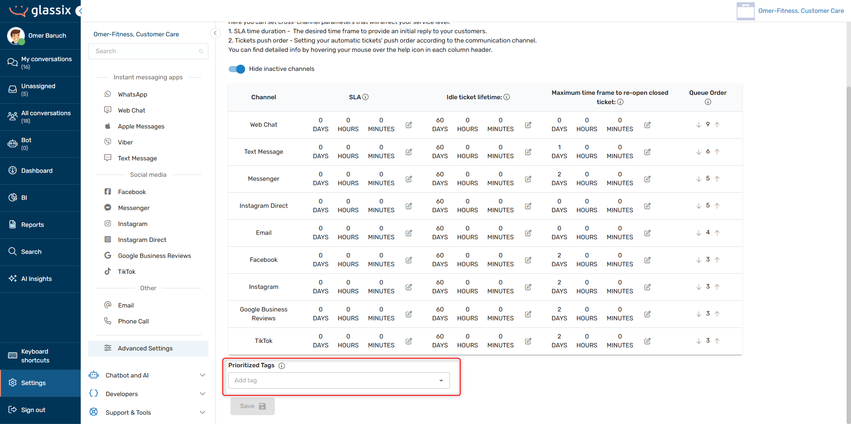This screenshot has height=424, width=851.
Task: Edit re-open time frame for Facebook
Action: (x=647, y=260)
